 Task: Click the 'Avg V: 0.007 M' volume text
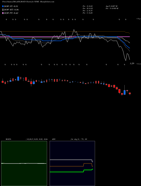point(112,6)
